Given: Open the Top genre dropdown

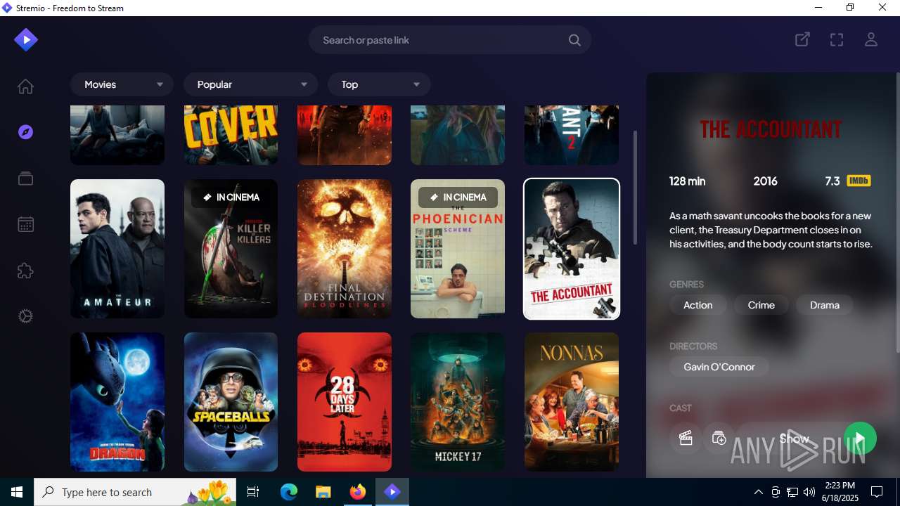Looking at the screenshot, I should tap(379, 84).
